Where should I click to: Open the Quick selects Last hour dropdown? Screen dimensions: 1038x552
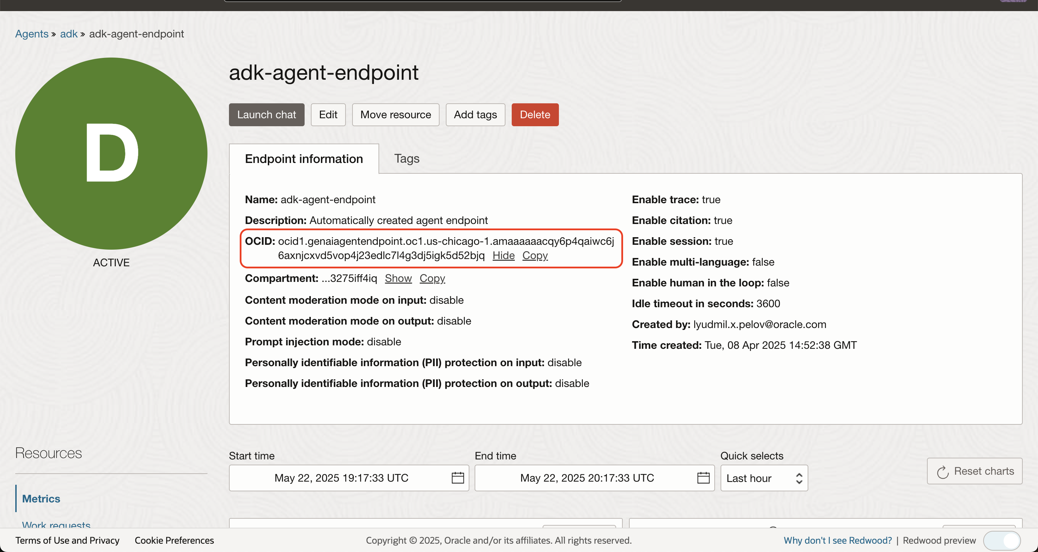pos(764,478)
